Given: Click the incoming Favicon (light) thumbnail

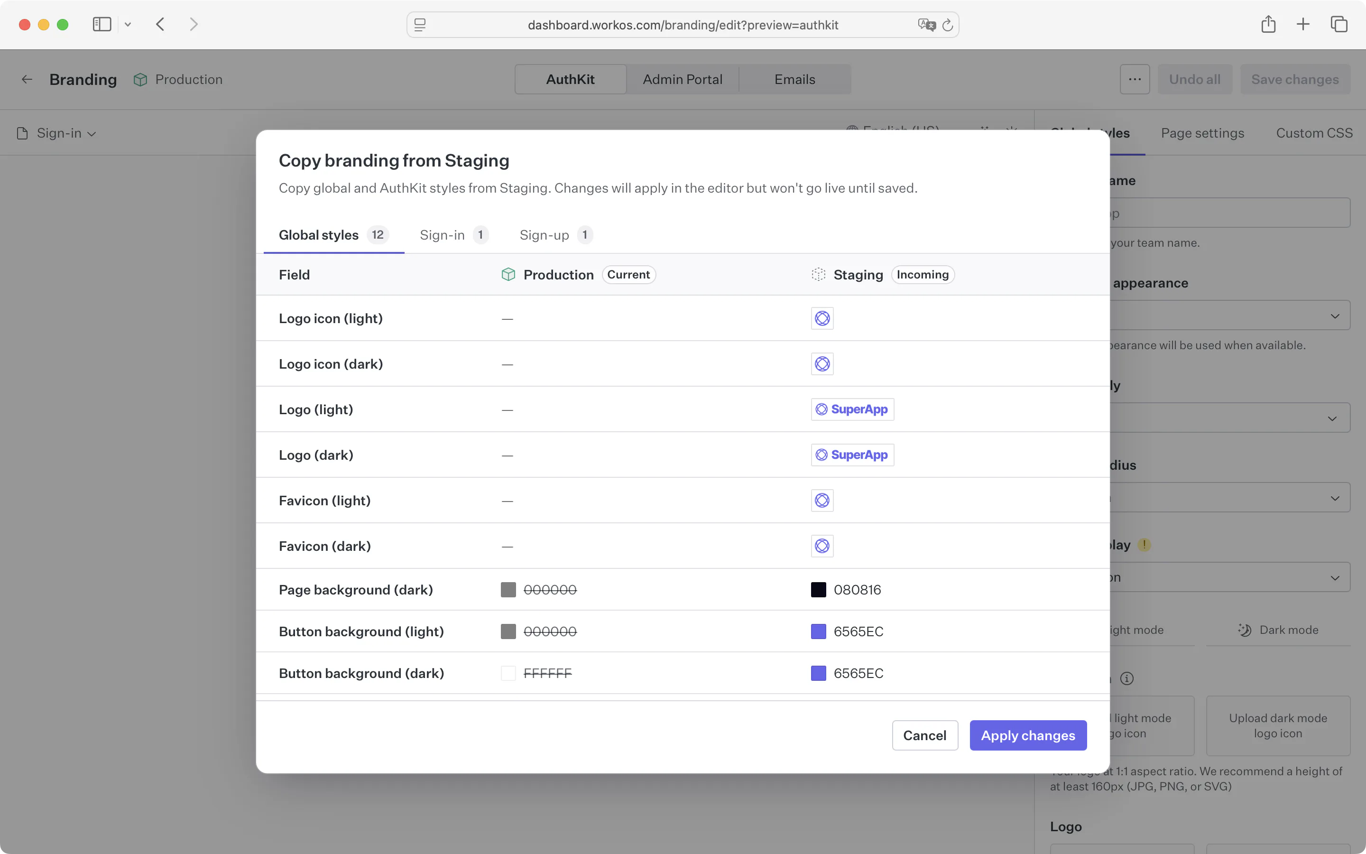Looking at the screenshot, I should pyautogui.click(x=822, y=501).
